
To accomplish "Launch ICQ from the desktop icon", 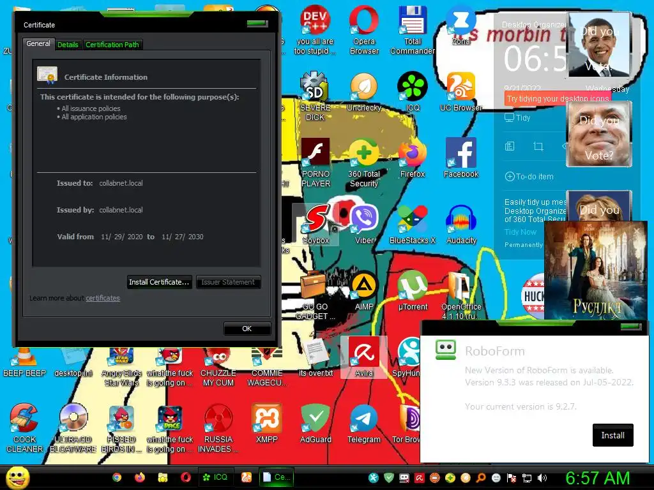I will tap(413, 92).
